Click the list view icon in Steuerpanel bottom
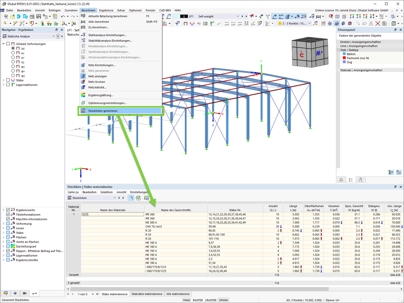 [x=351, y=180]
